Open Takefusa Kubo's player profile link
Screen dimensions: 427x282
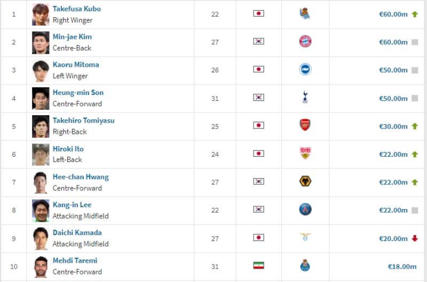pos(77,9)
